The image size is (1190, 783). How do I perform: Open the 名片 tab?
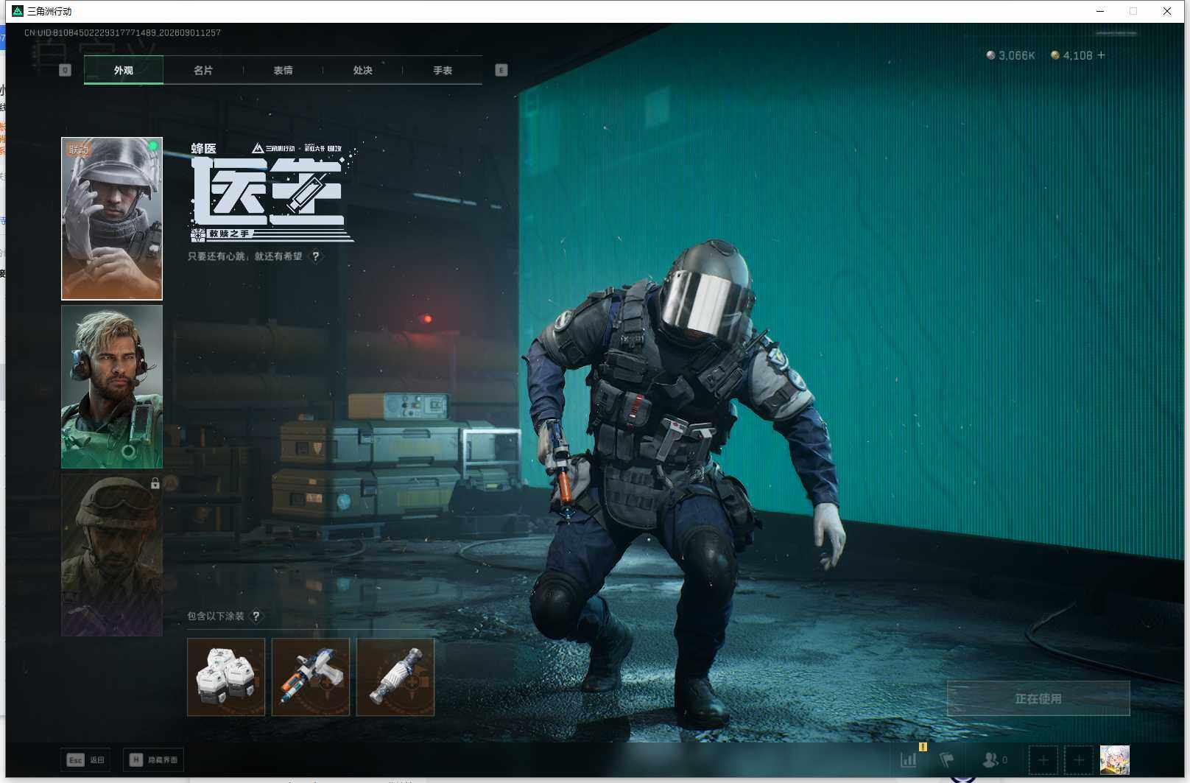(x=203, y=70)
